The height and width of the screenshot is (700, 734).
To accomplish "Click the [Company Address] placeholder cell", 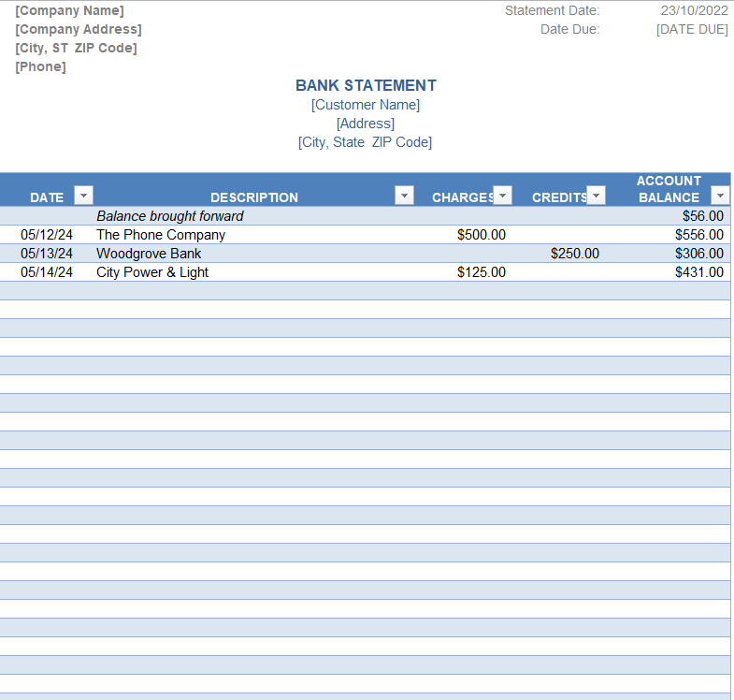I will tap(79, 29).
